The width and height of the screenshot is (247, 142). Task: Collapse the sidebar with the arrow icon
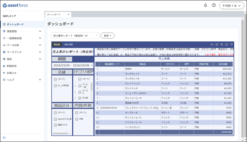point(4,137)
